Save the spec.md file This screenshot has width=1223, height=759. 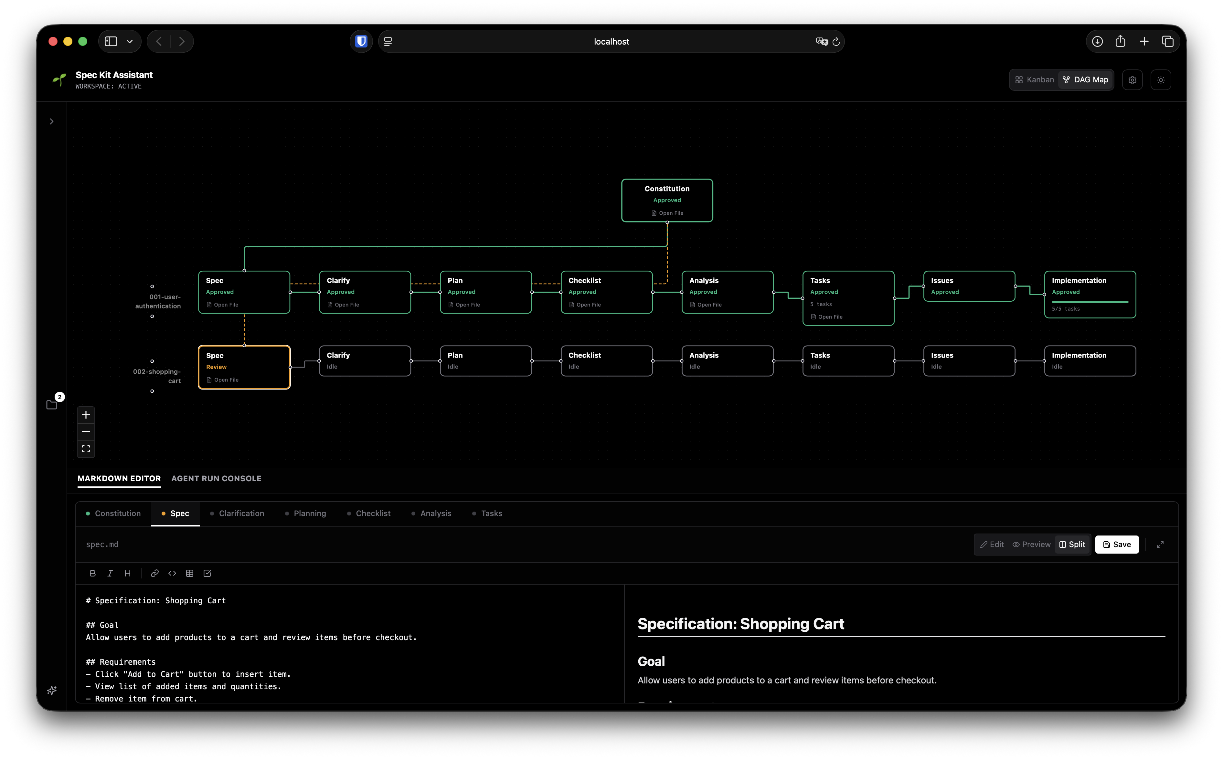[x=1117, y=545]
